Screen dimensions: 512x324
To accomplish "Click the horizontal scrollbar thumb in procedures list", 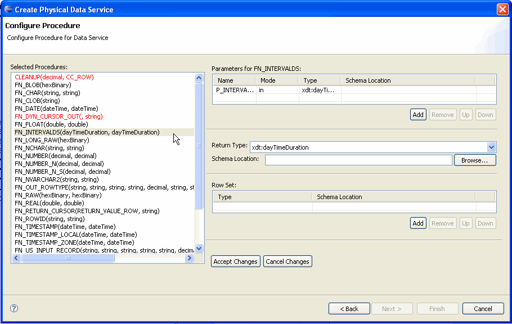I will (x=68, y=258).
